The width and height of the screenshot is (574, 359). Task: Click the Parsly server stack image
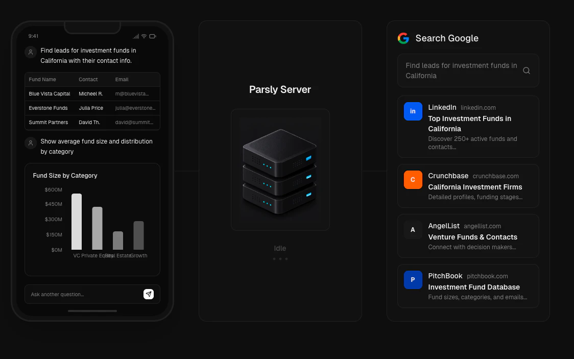280,170
